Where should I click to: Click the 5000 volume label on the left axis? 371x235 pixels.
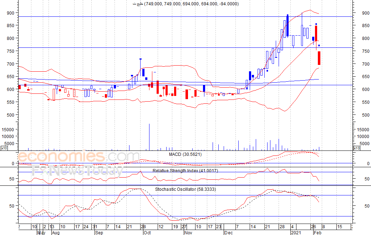click(9, 143)
